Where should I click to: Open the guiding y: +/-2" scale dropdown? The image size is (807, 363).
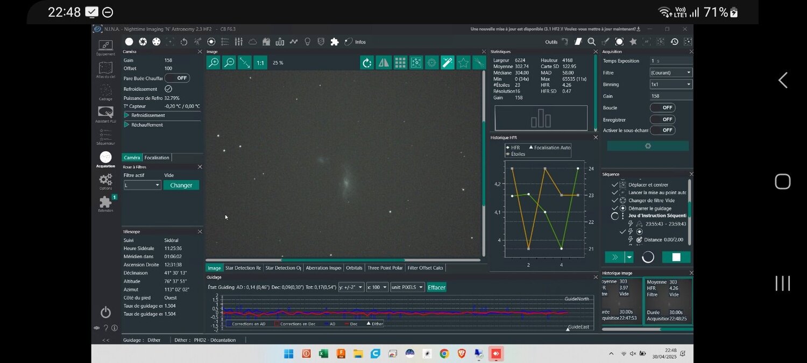tap(351, 287)
